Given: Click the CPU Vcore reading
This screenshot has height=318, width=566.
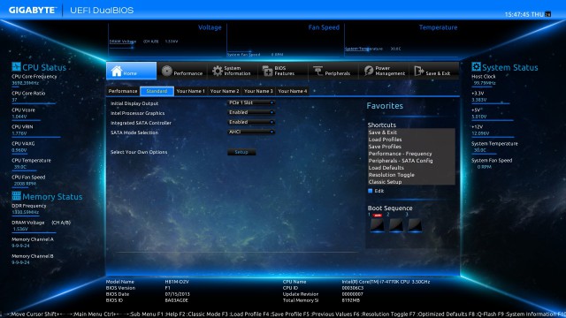Looking at the screenshot, I should click(19, 117).
